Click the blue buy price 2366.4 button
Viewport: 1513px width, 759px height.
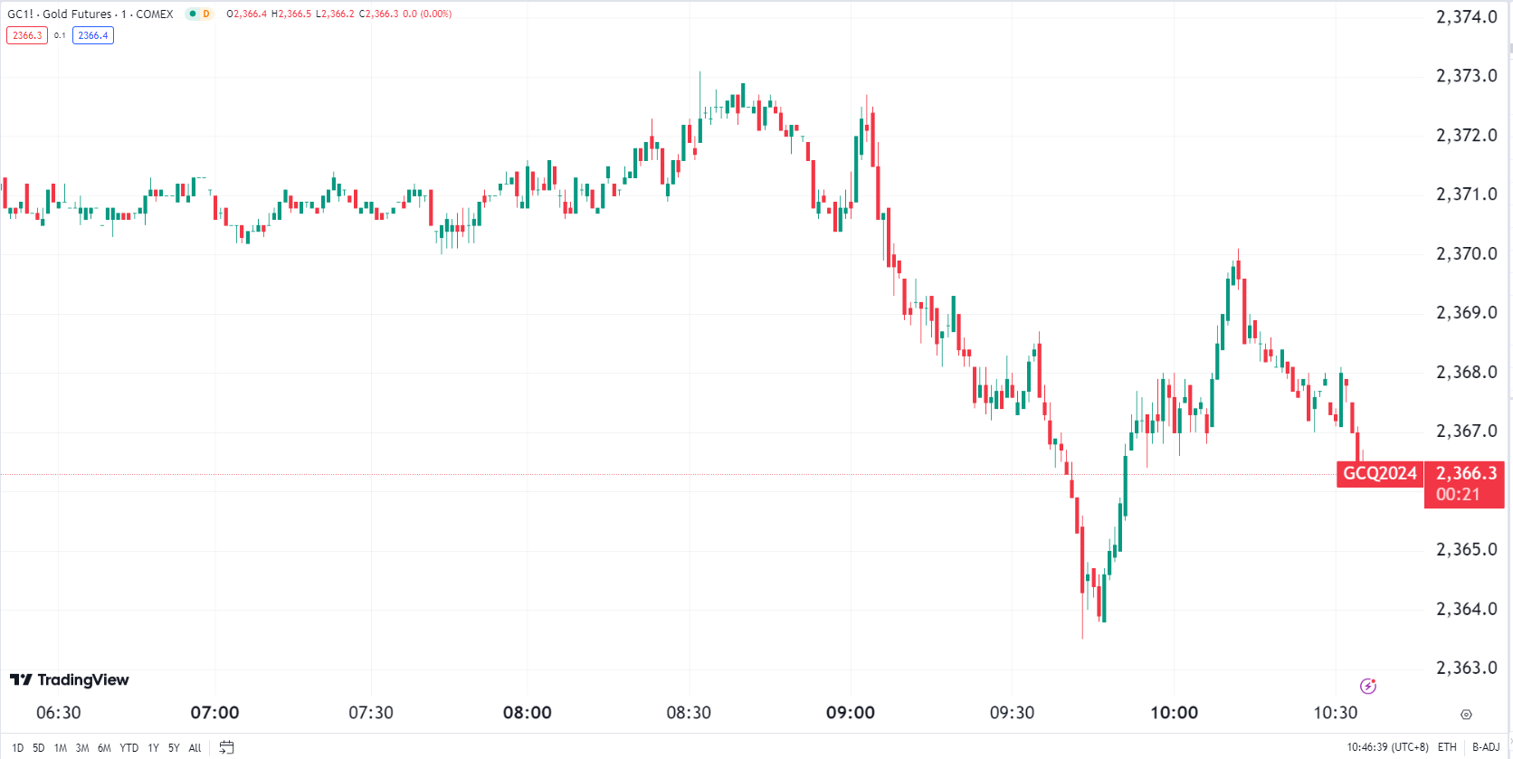pyautogui.click(x=92, y=35)
